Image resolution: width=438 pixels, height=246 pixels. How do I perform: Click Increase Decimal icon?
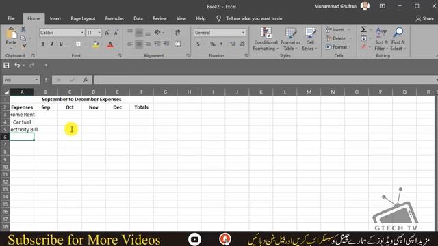233,44
